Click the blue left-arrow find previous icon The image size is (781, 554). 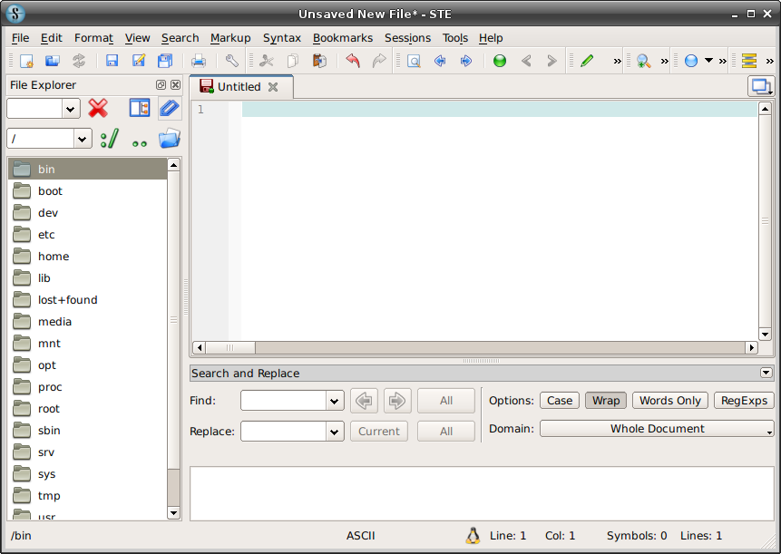pos(440,61)
